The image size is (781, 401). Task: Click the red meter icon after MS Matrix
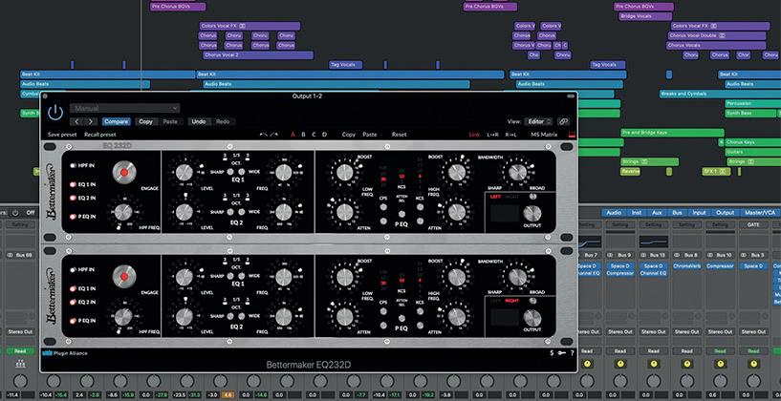pos(571,135)
